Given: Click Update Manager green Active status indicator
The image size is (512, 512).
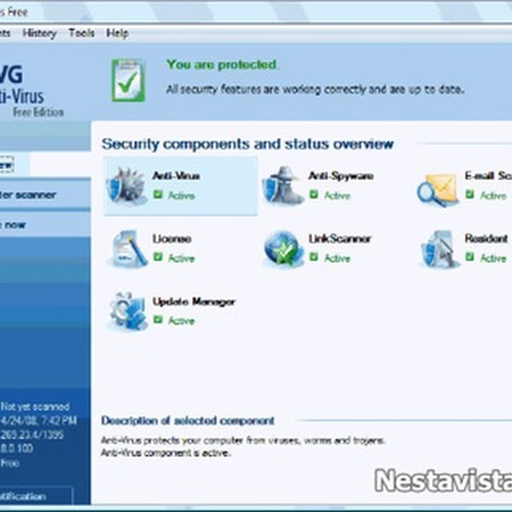Looking at the screenshot, I should [x=174, y=321].
